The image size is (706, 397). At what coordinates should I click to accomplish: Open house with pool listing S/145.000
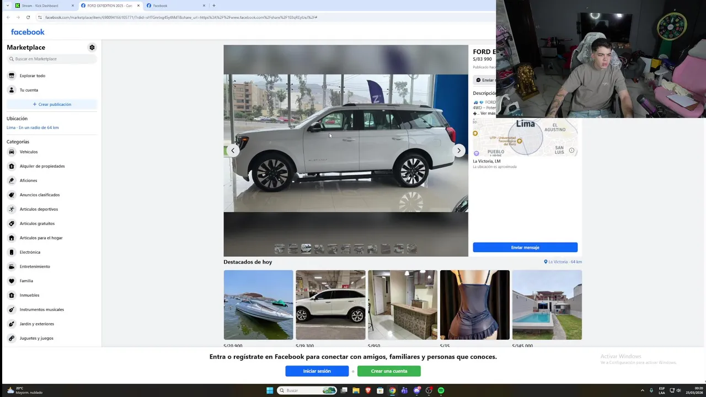(547, 305)
